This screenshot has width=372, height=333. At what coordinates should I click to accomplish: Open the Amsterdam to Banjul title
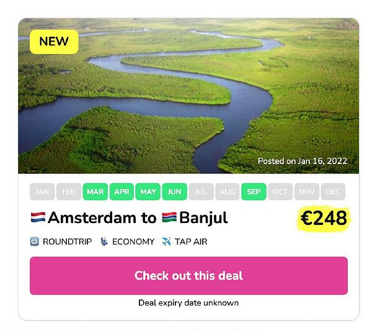click(130, 217)
